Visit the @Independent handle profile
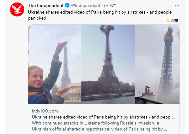 pyautogui.click(x=86, y=6)
